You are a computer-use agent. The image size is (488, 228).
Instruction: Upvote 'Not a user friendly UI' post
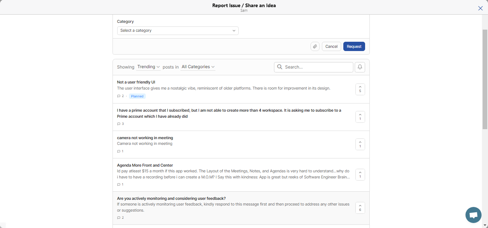pos(360,89)
